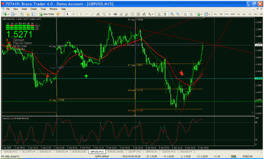
Task: Open the View menu
Action: (16, 9)
